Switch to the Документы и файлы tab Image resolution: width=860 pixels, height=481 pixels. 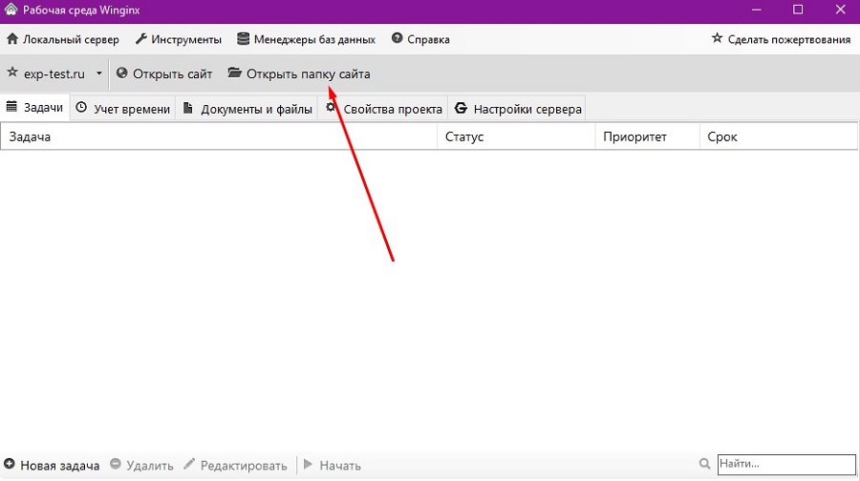247,109
